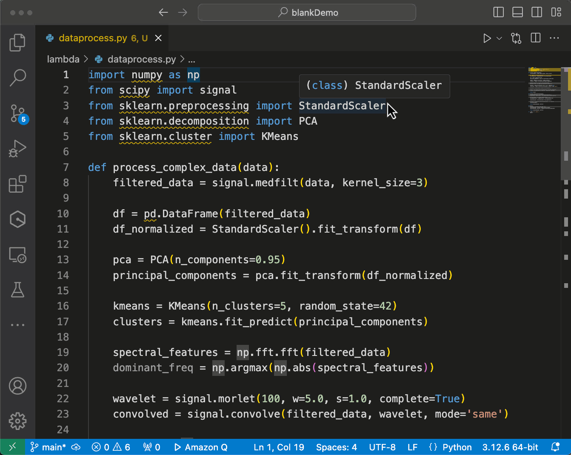Click Ln 1, Col 19 to go to line
Screen dimensions: 571x455
pyautogui.click(x=279, y=447)
